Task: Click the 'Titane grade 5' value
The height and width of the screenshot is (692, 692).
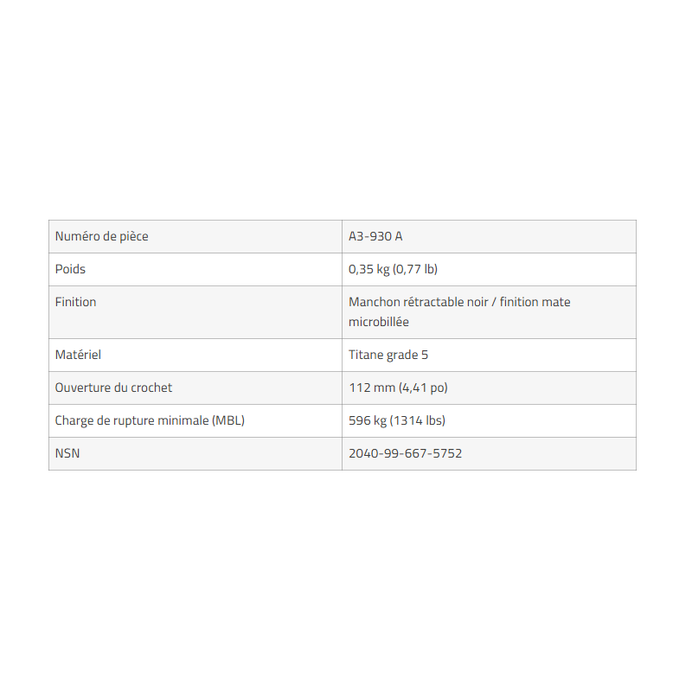Action: pos(388,355)
